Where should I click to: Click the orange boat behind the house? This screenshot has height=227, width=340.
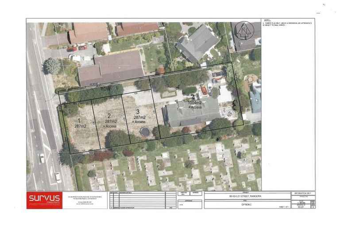point(204,90)
